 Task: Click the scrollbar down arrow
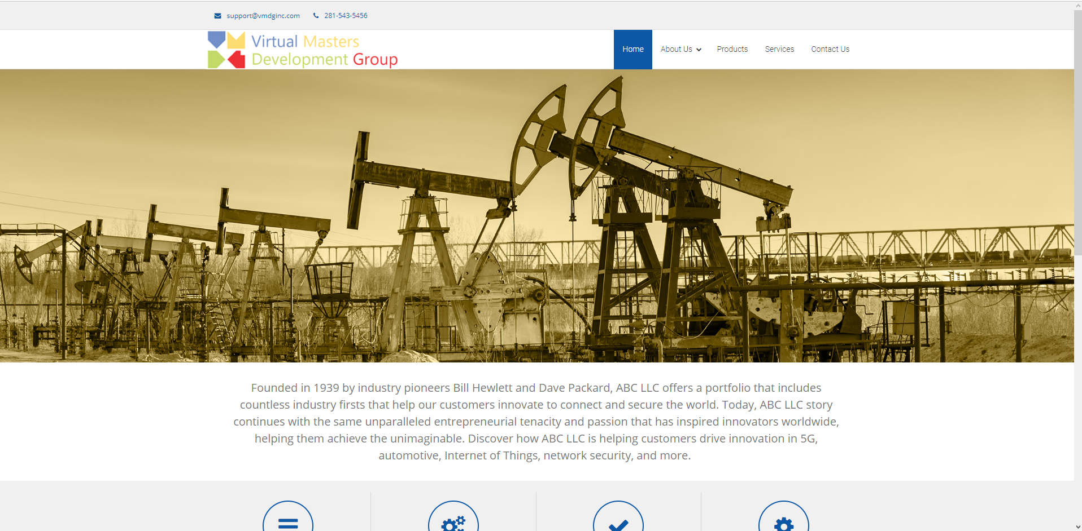[x=1077, y=526]
